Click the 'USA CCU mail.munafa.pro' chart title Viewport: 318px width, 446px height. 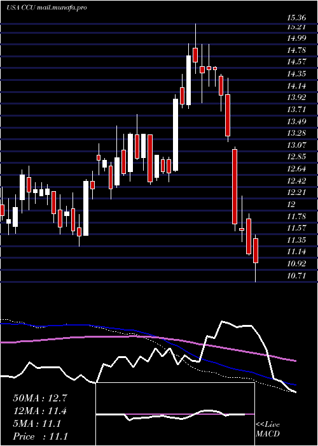tap(46, 8)
